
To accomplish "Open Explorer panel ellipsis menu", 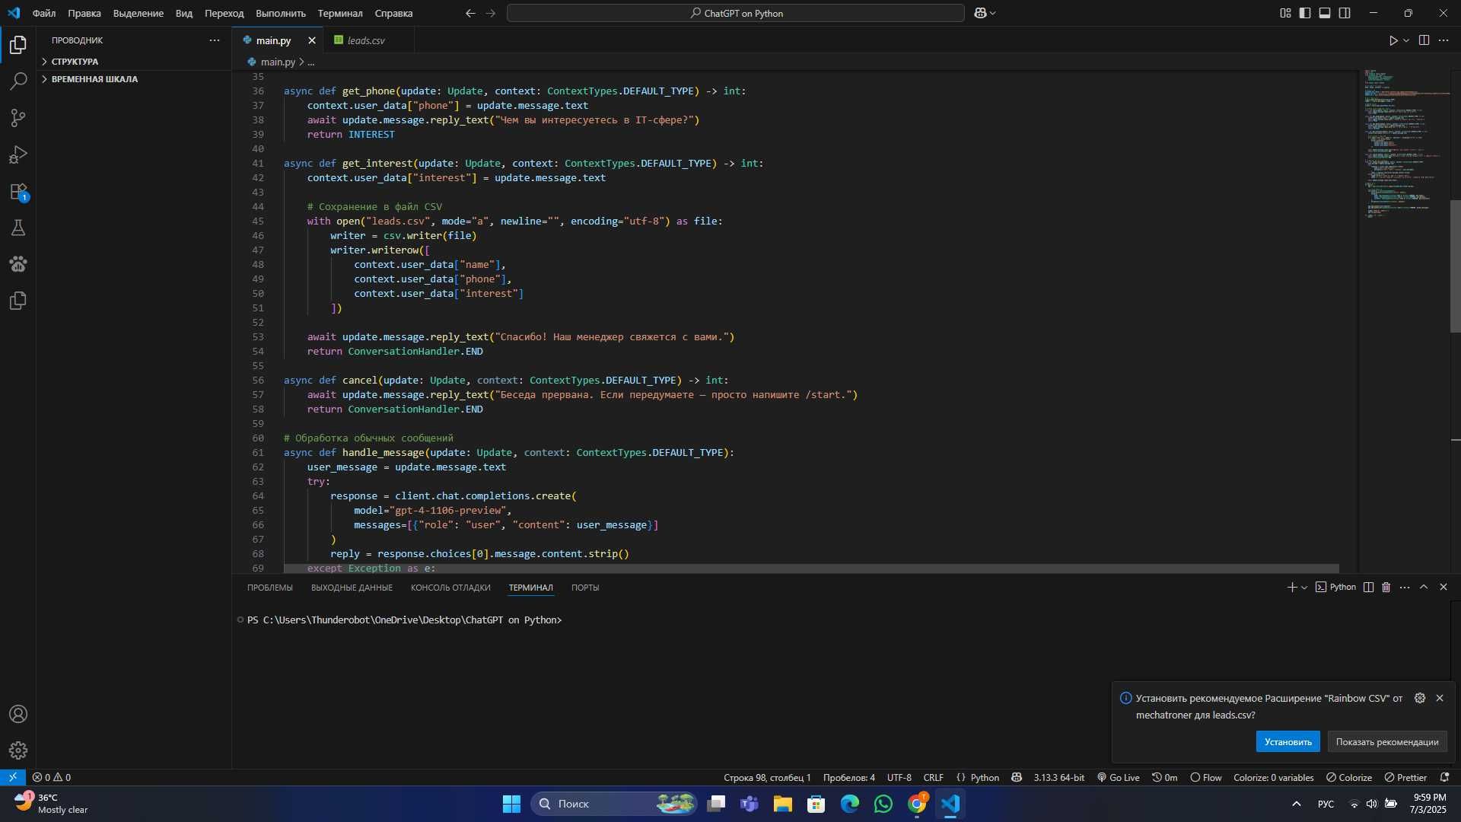I will point(214,40).
